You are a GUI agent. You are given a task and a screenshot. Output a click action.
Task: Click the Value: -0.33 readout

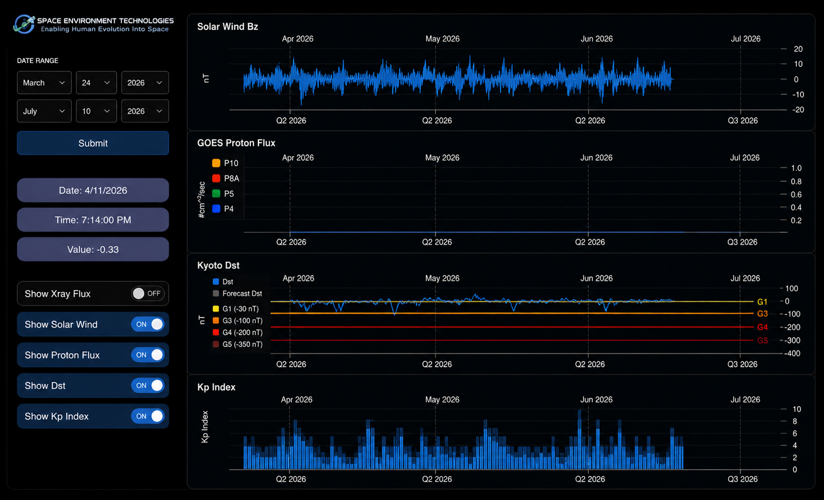[93, 249]
